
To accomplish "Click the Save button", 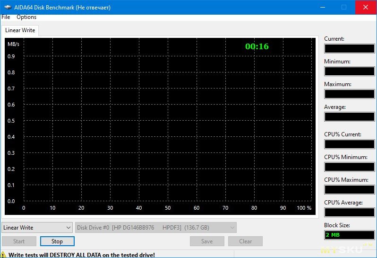I will (207, 241).
